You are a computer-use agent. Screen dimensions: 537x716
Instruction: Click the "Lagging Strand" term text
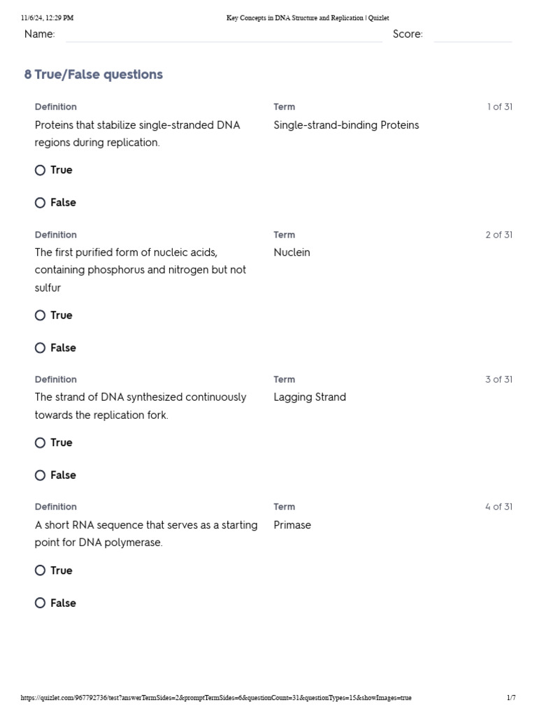(310, 397)
